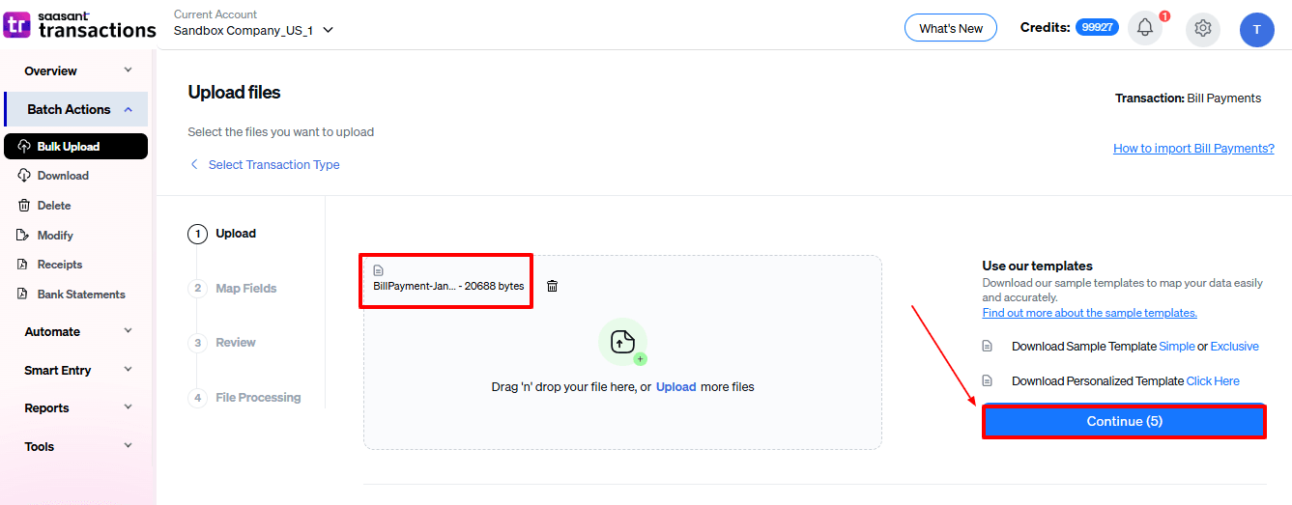Select Bulk Upload in the sidebar

click(x=68, y=147)
